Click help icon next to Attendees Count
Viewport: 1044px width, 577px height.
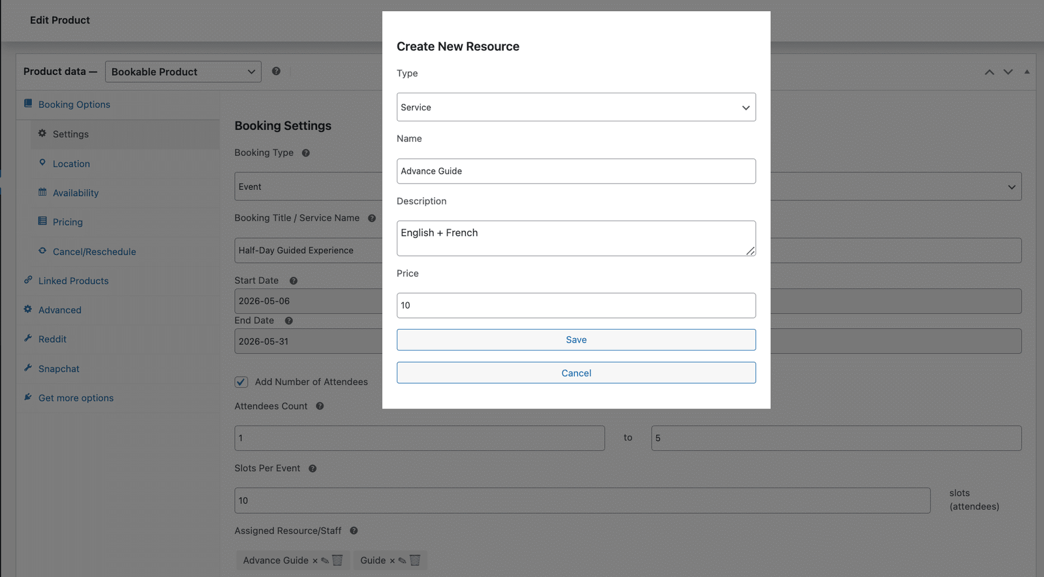pyautogui.click(x=320, y=406)
